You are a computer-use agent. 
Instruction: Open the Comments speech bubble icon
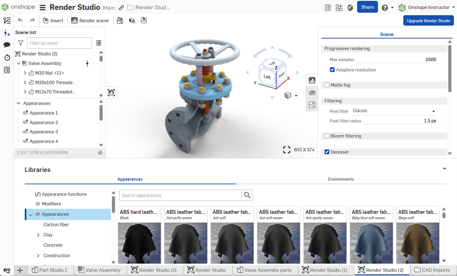point(7,45)
